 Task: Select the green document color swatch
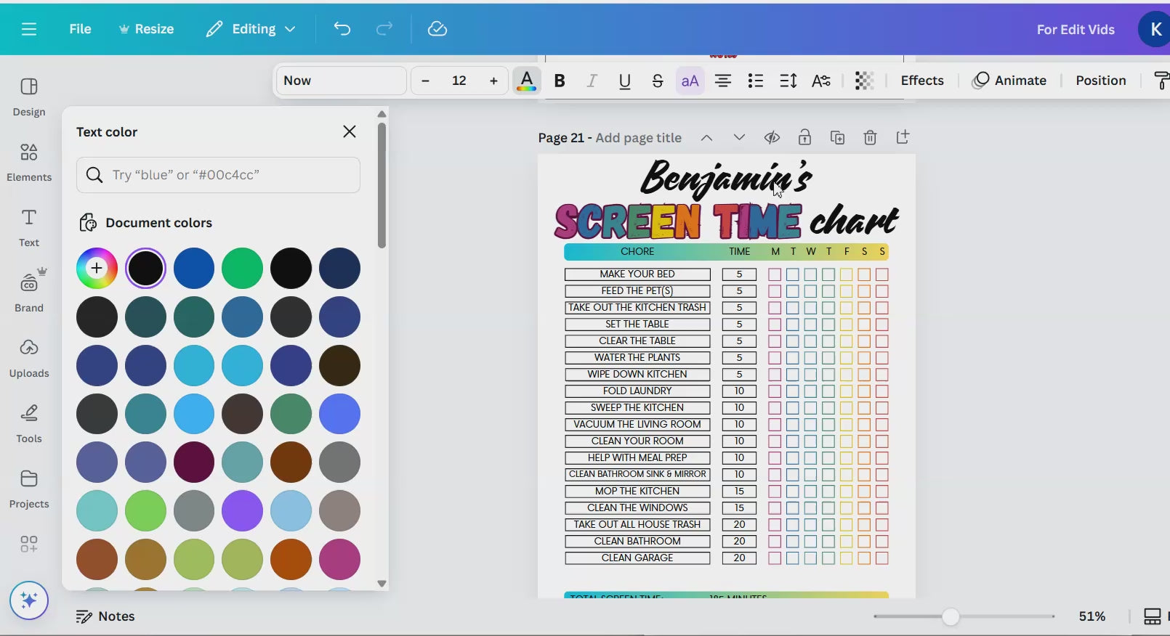tap(242, 268)
